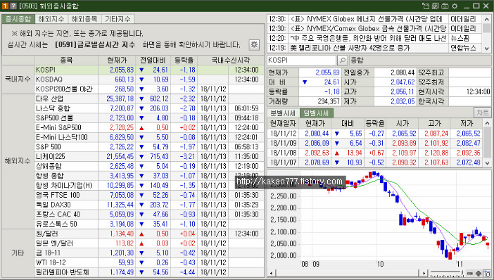Open 캘리포니아 산불 사망자 news headline
The height and width of the screenshot is (280, 494).
coord(350,48)
